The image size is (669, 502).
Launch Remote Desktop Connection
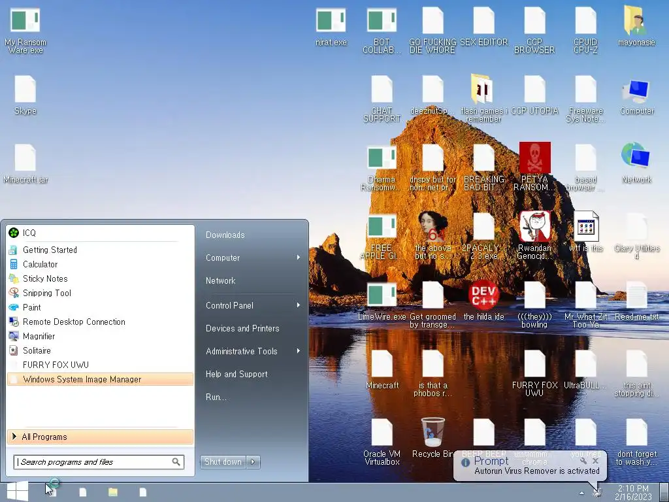[100, 322]
